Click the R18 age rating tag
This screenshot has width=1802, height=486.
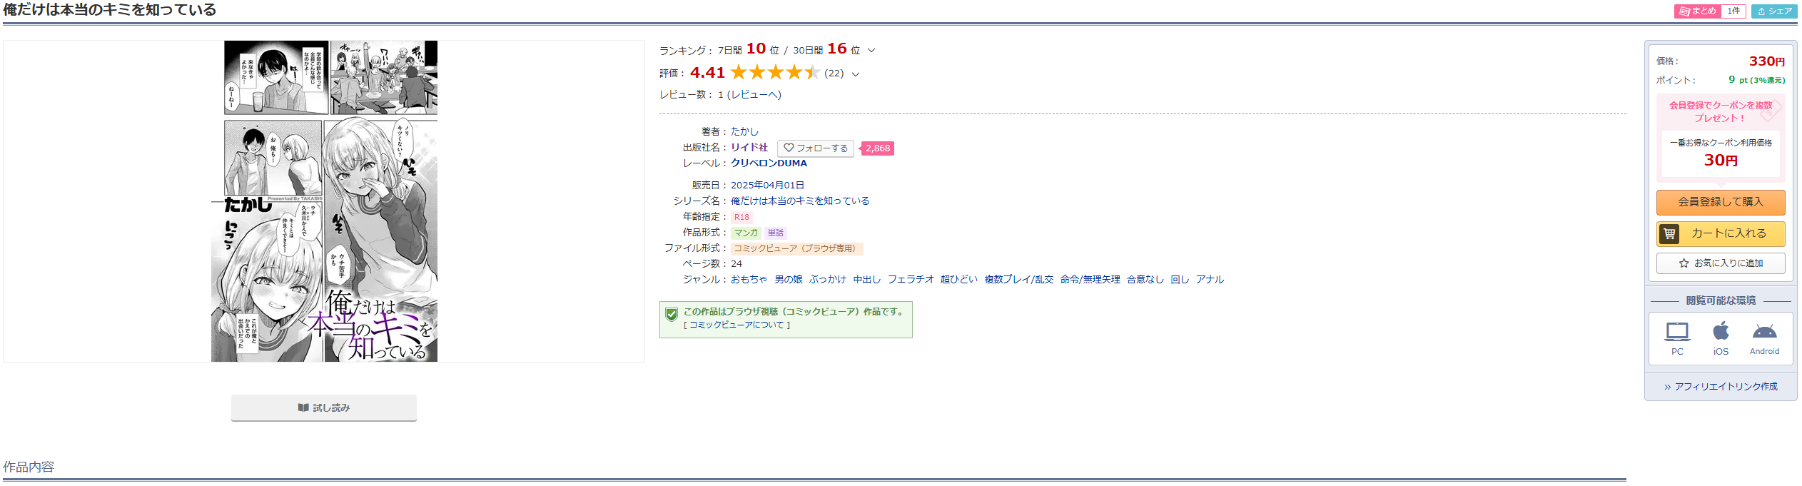741,217
